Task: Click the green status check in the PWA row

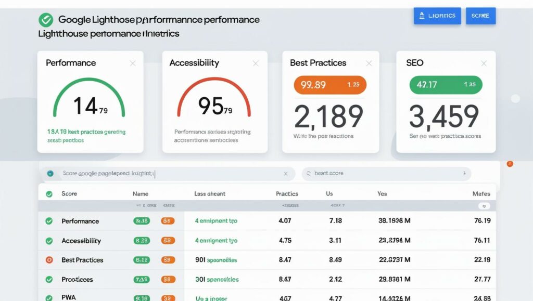Action: (x=49, y=298)
